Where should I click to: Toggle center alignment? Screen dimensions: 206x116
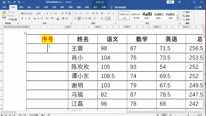pyautogui.click(x=79, y=18)
